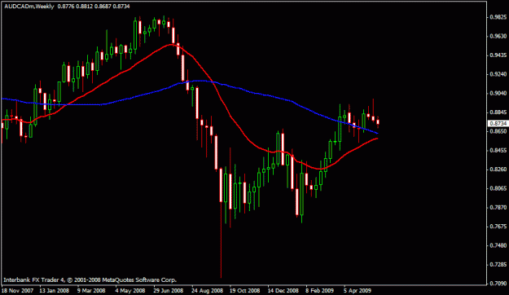Click the 0.8650 price axis label
Screen dimensions: 509x295
(x=498, y=131)
